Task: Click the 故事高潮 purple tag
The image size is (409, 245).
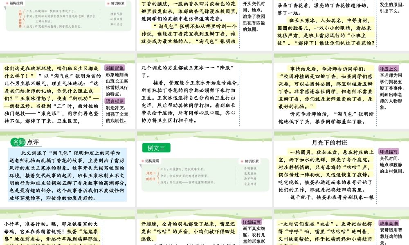Action: click(389, 223)
